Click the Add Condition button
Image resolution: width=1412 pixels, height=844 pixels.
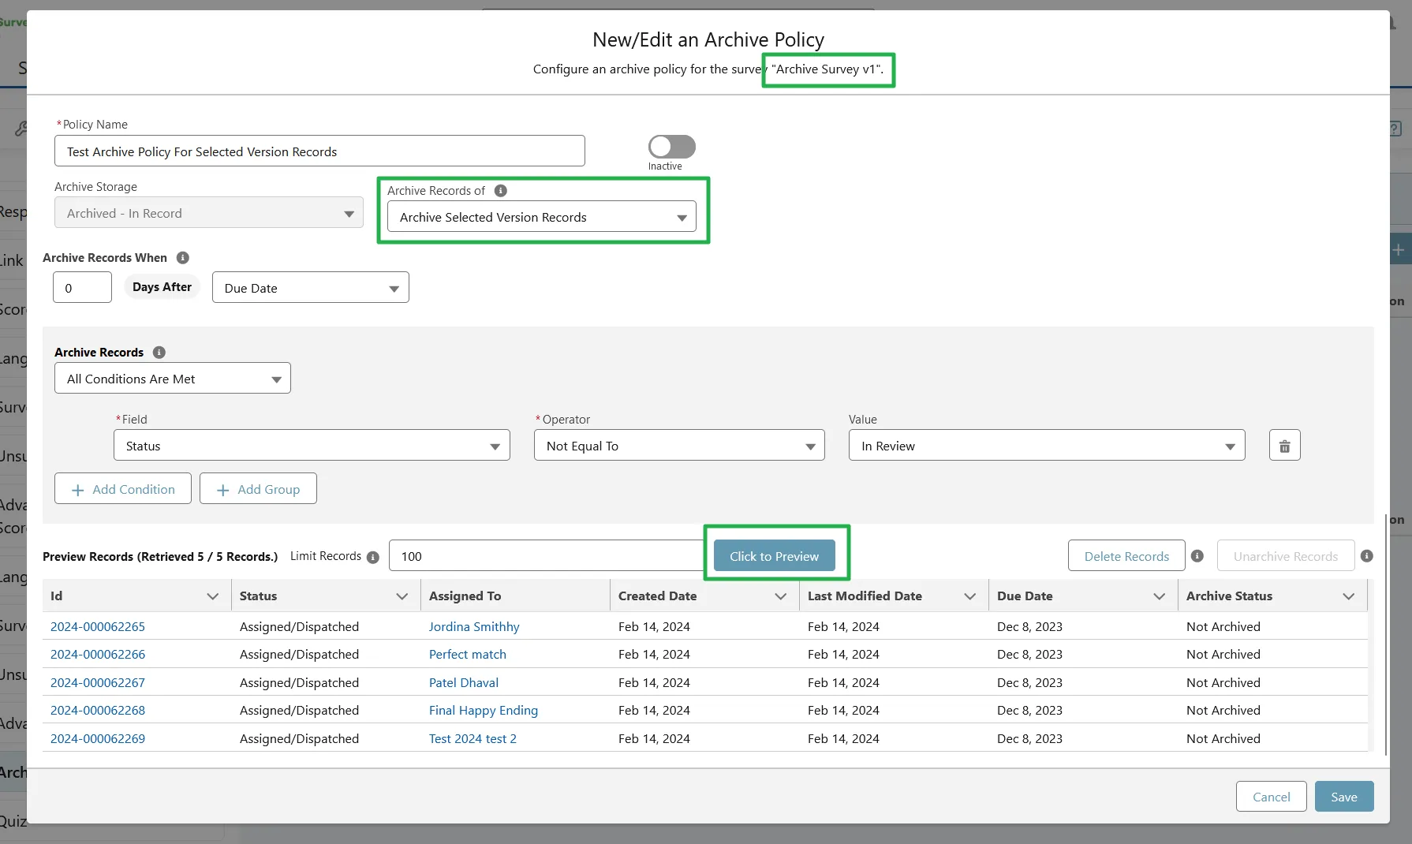click(x=123, y=489)
